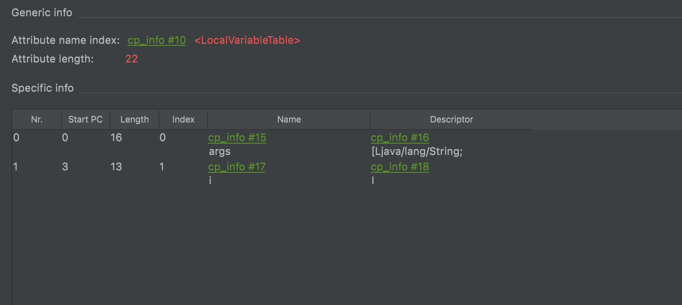Select the args variable name text
Screen dimensions: 682x305
pos(219,152)
